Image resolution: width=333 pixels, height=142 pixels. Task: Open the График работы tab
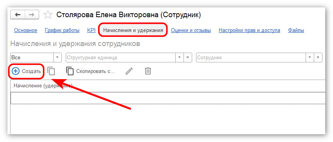pos(62,30)
